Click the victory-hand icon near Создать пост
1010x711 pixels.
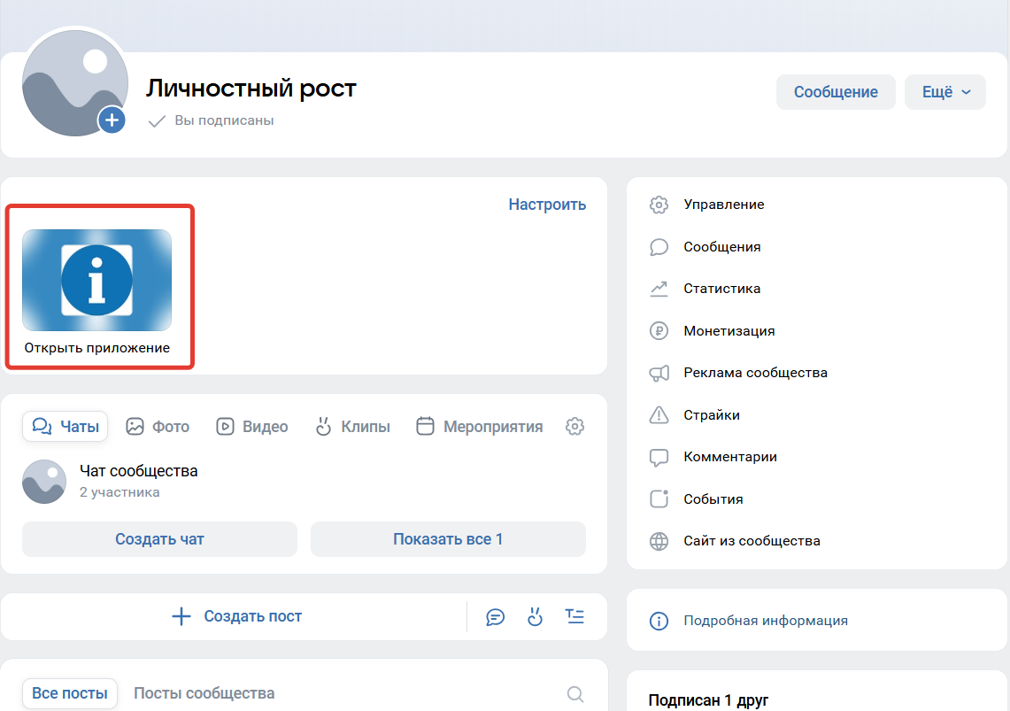(x=535, y=617)
